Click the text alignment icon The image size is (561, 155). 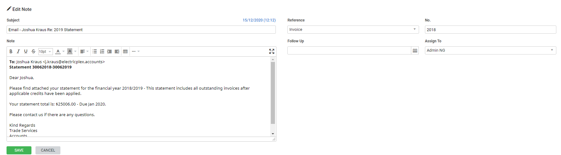click(x=82, y=51)
